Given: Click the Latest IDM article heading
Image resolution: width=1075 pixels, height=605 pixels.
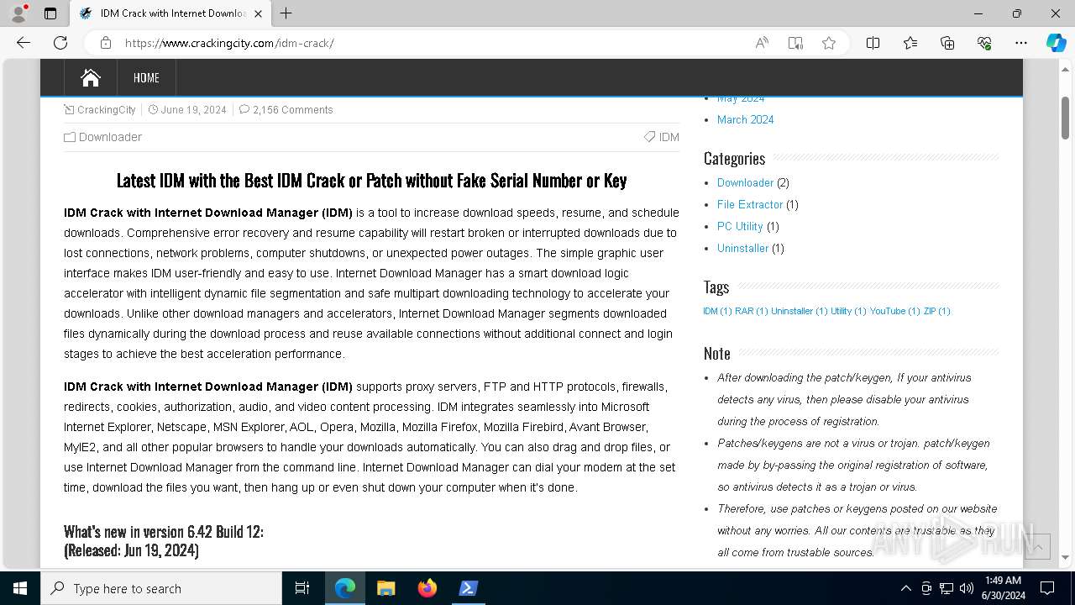Looking at the screenshot, I should 371,181.
